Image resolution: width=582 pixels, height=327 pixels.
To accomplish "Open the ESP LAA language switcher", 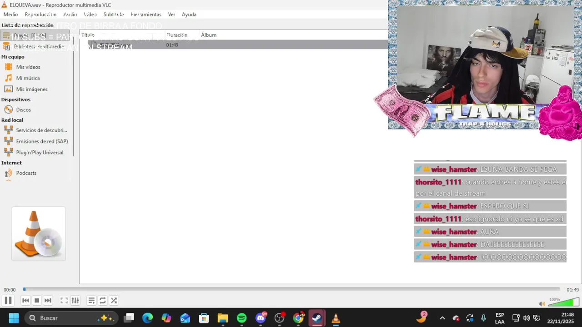I will (500, 318).
